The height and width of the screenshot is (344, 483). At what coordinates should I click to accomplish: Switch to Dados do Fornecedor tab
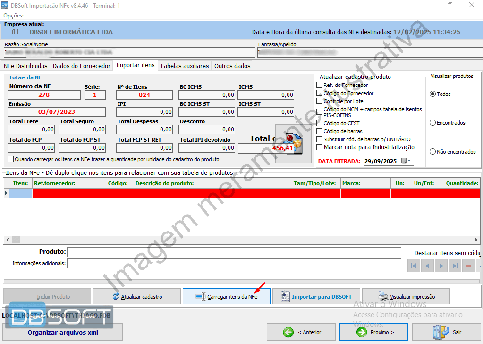[81, 66]
